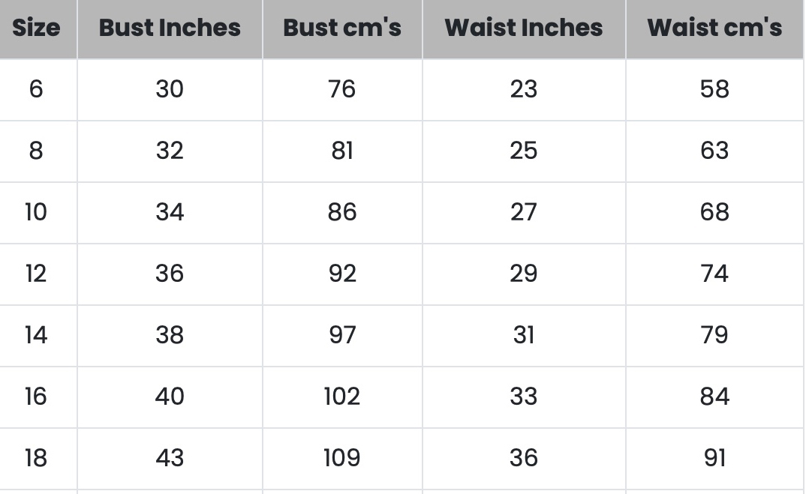Click waist cm value 91
The height and width of the screenshot is (494, 806).
pyautogui.click(x=714, y=458)
